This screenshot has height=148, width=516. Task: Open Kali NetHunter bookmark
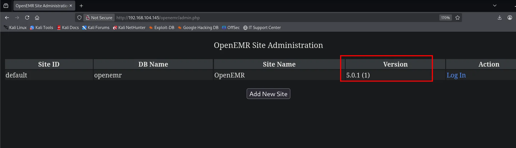point(129,28)
